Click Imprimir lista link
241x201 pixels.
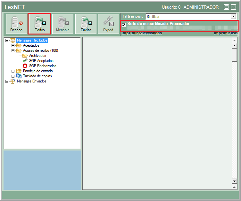226,33
